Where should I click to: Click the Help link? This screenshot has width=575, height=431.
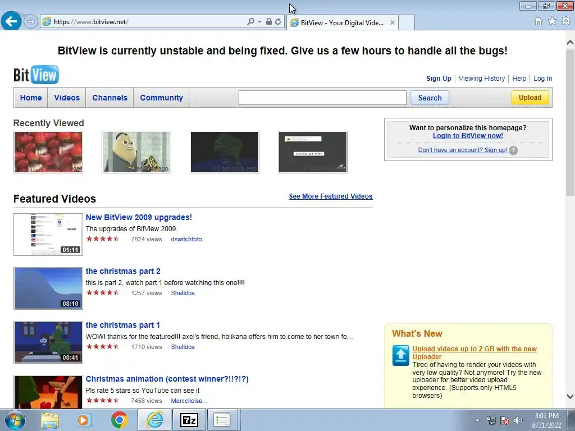519,79
